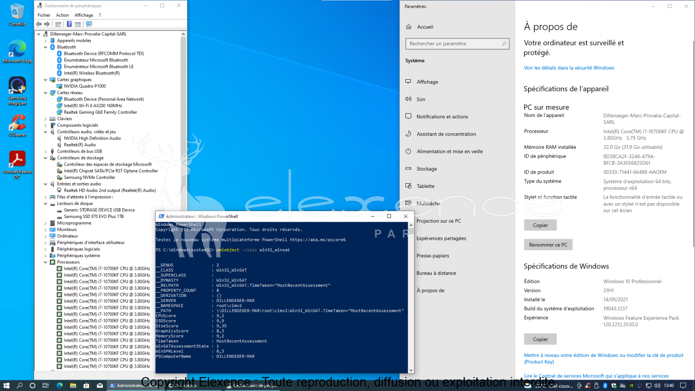Open the Corbeille recycle bin desktop icon

click(17, 15)
